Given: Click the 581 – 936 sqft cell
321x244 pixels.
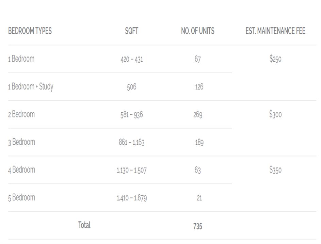Looking at the screenshot, I should (x=131, y=115).
